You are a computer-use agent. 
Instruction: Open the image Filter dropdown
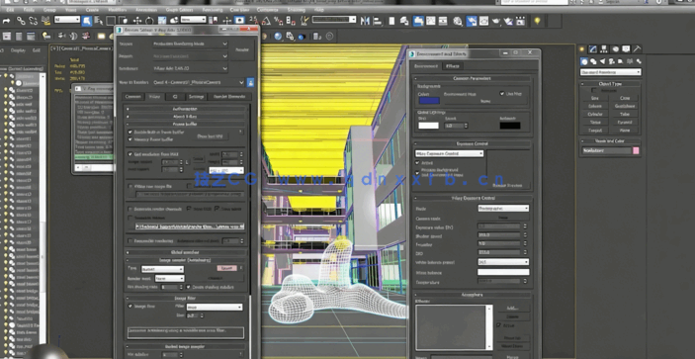pyautogui.click(x=215, y=307)
